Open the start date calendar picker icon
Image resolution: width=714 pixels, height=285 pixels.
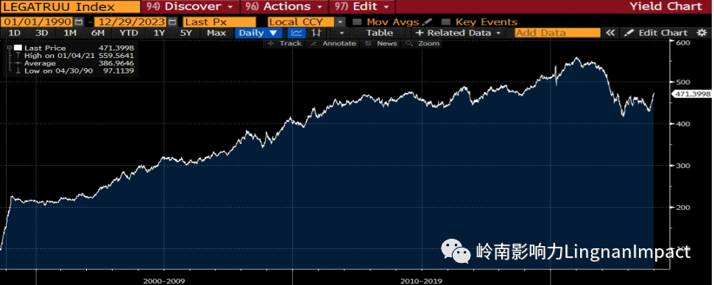click(x=79, y=22)
